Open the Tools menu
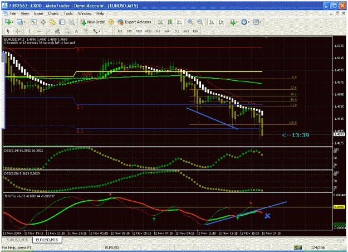348x252 pixels. 68,13
